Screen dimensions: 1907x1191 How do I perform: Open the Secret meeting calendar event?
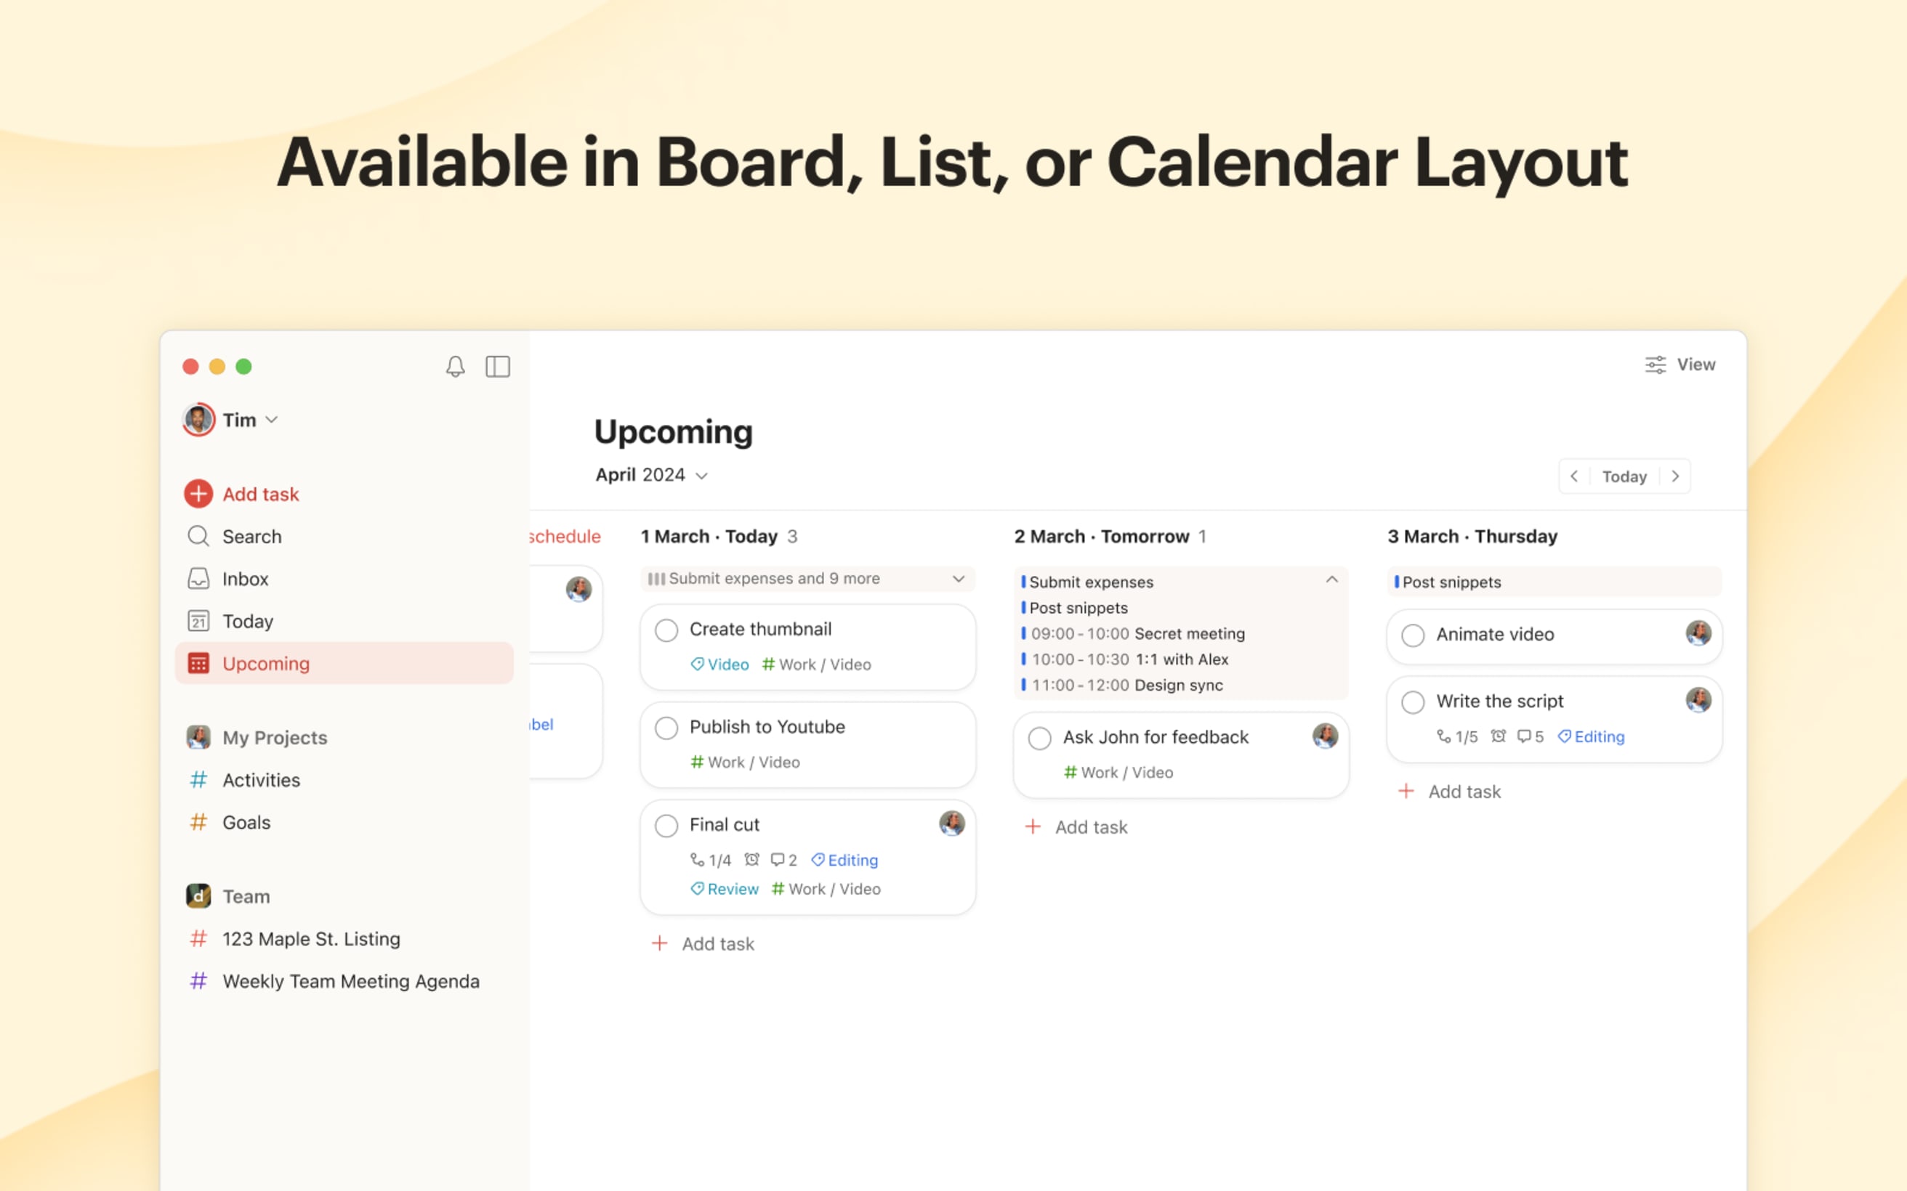(1133, 633)
